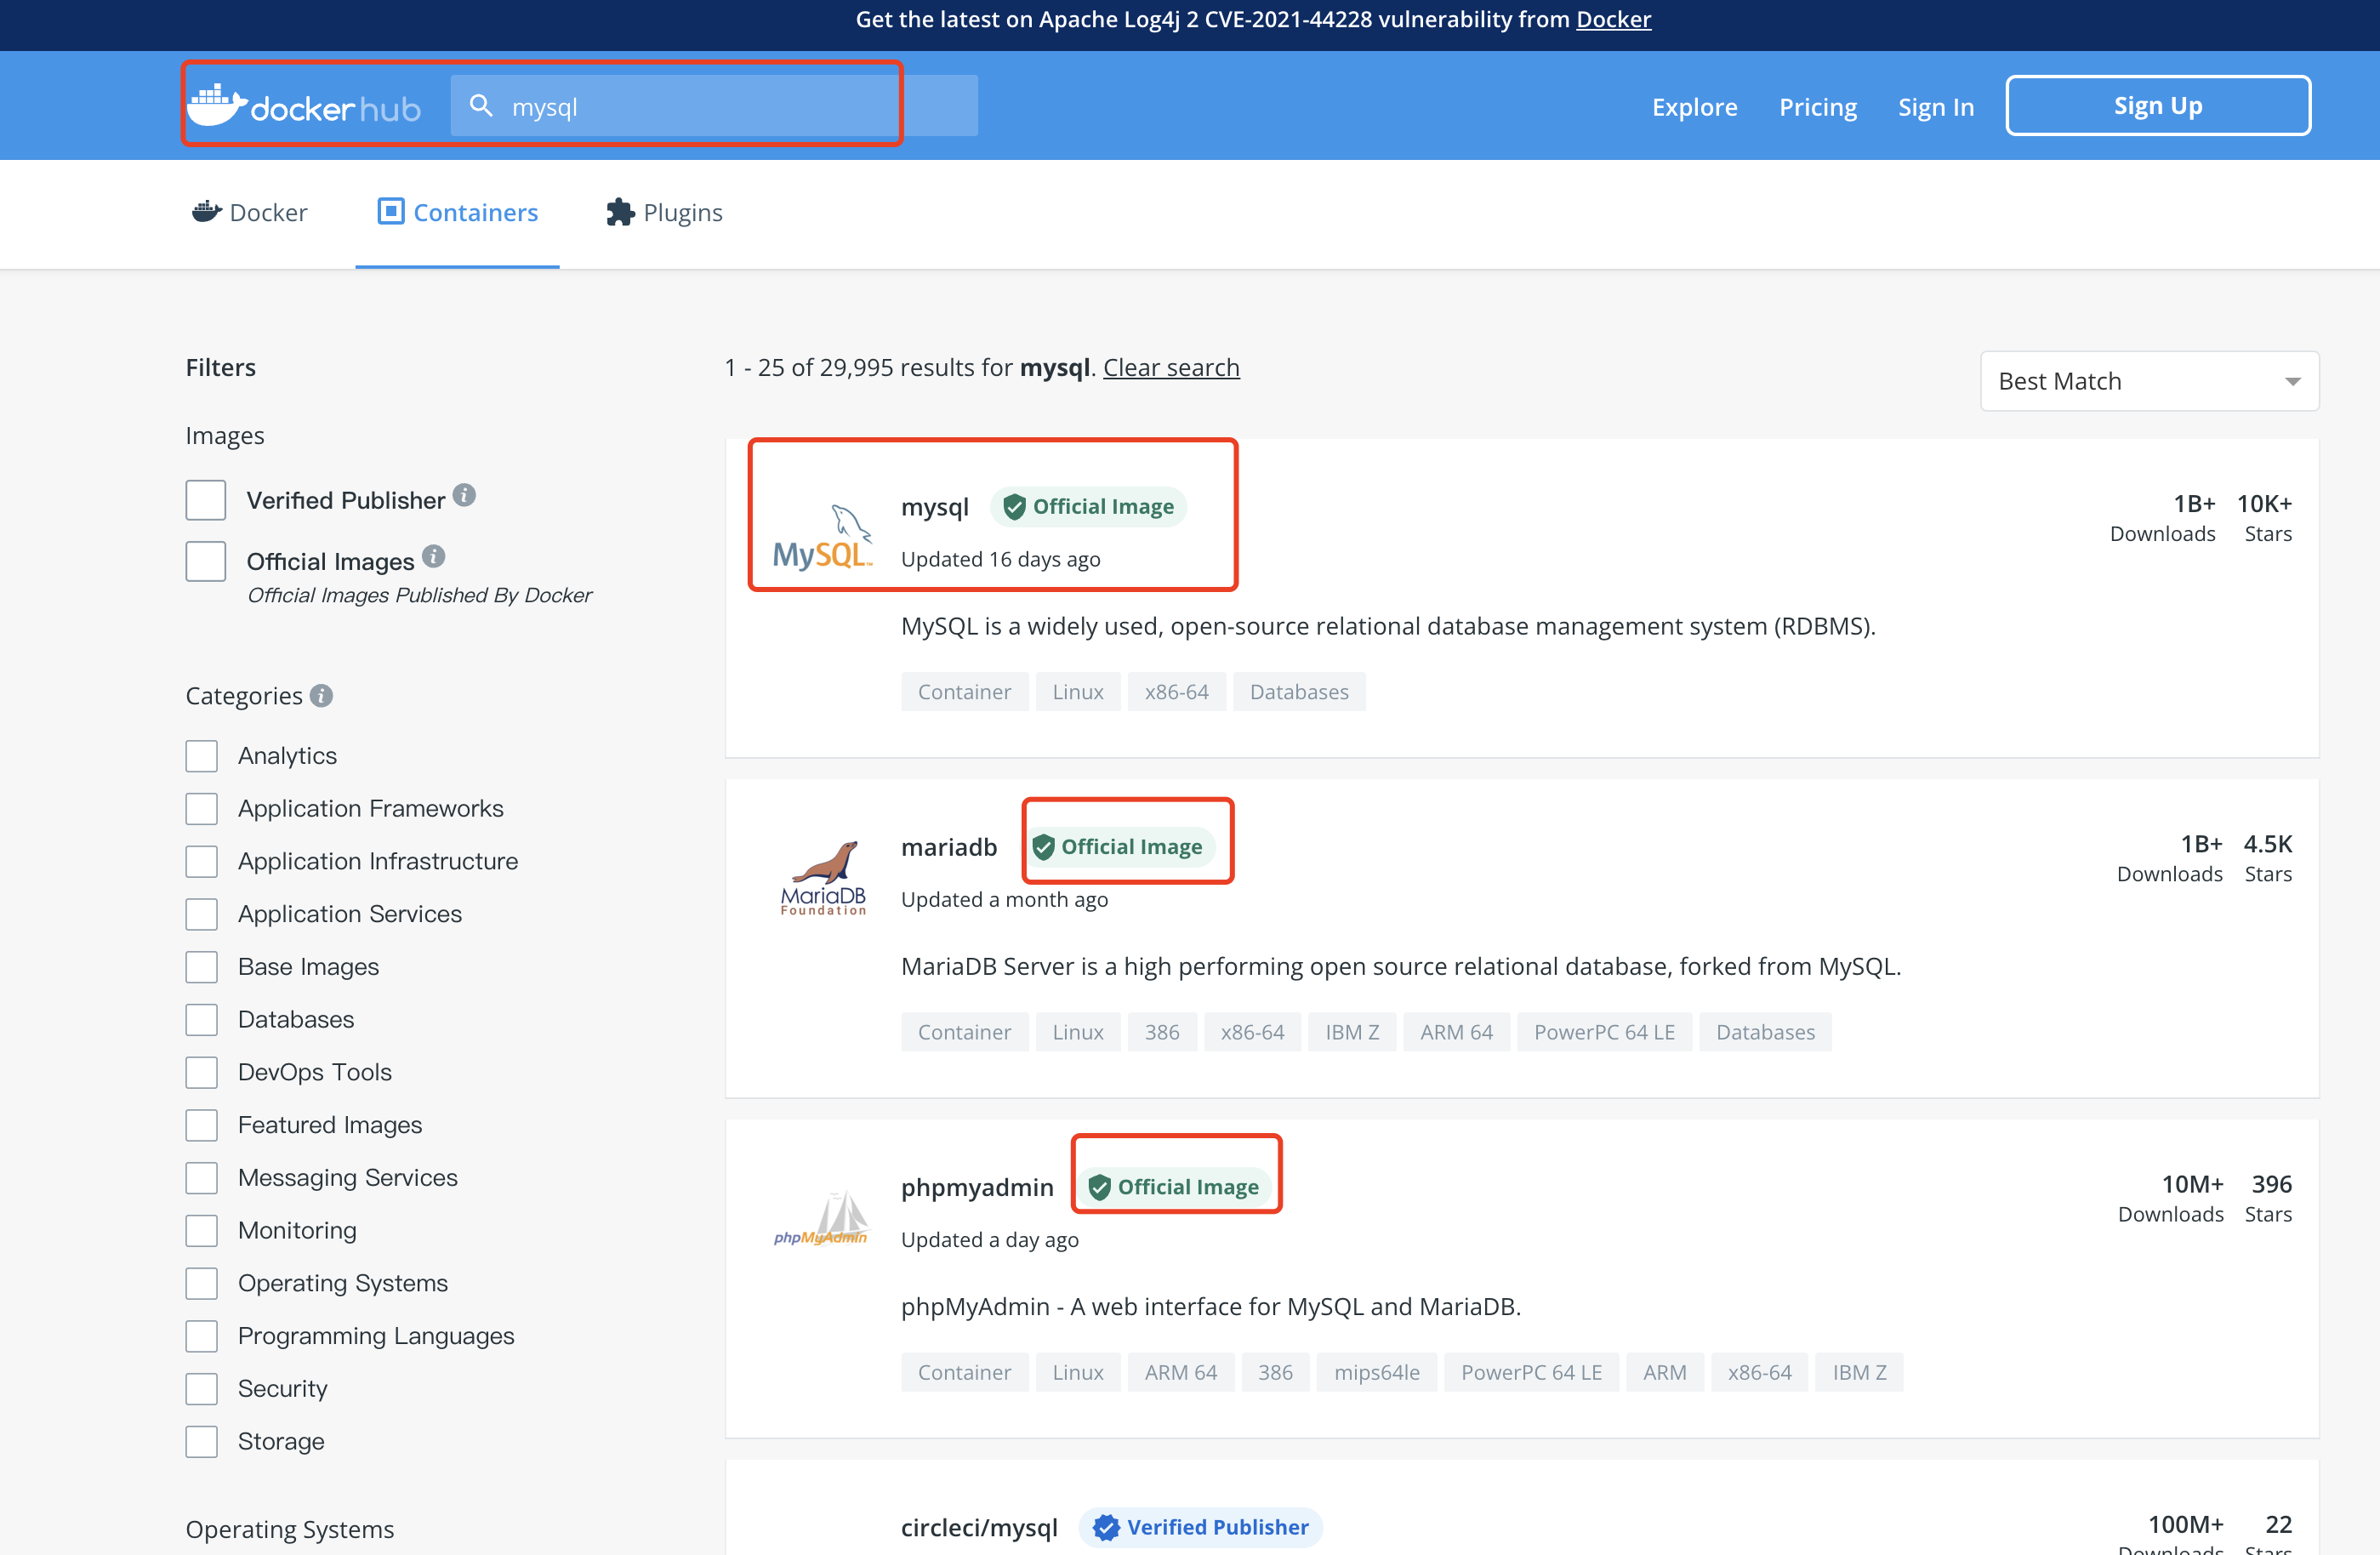This screenshot has width=2380, height=1555.
Task: Toggle the Security category checkbox
Action: tap(201, 1388)
